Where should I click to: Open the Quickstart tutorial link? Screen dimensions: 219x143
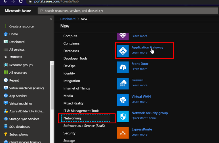point(144,118)
